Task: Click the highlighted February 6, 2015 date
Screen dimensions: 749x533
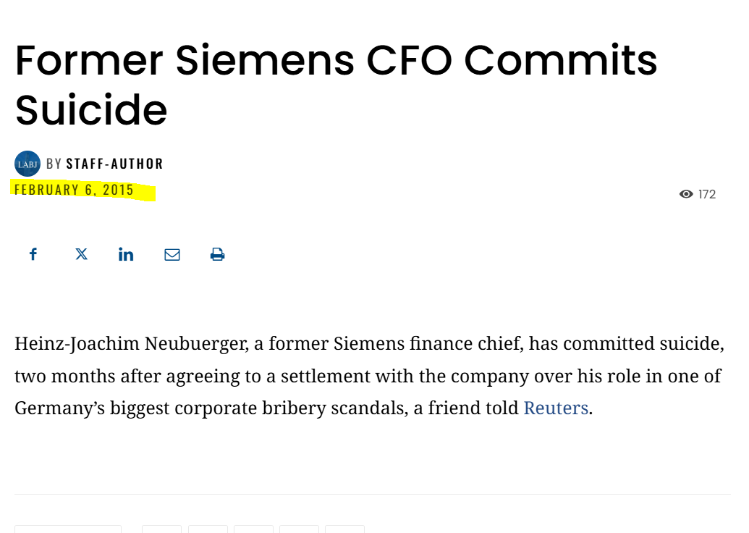Action: click(x=74, y=190)
